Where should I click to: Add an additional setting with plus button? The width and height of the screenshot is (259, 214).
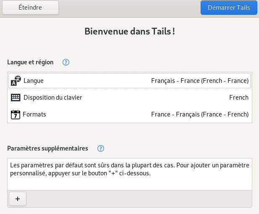[x=18, y=199]
